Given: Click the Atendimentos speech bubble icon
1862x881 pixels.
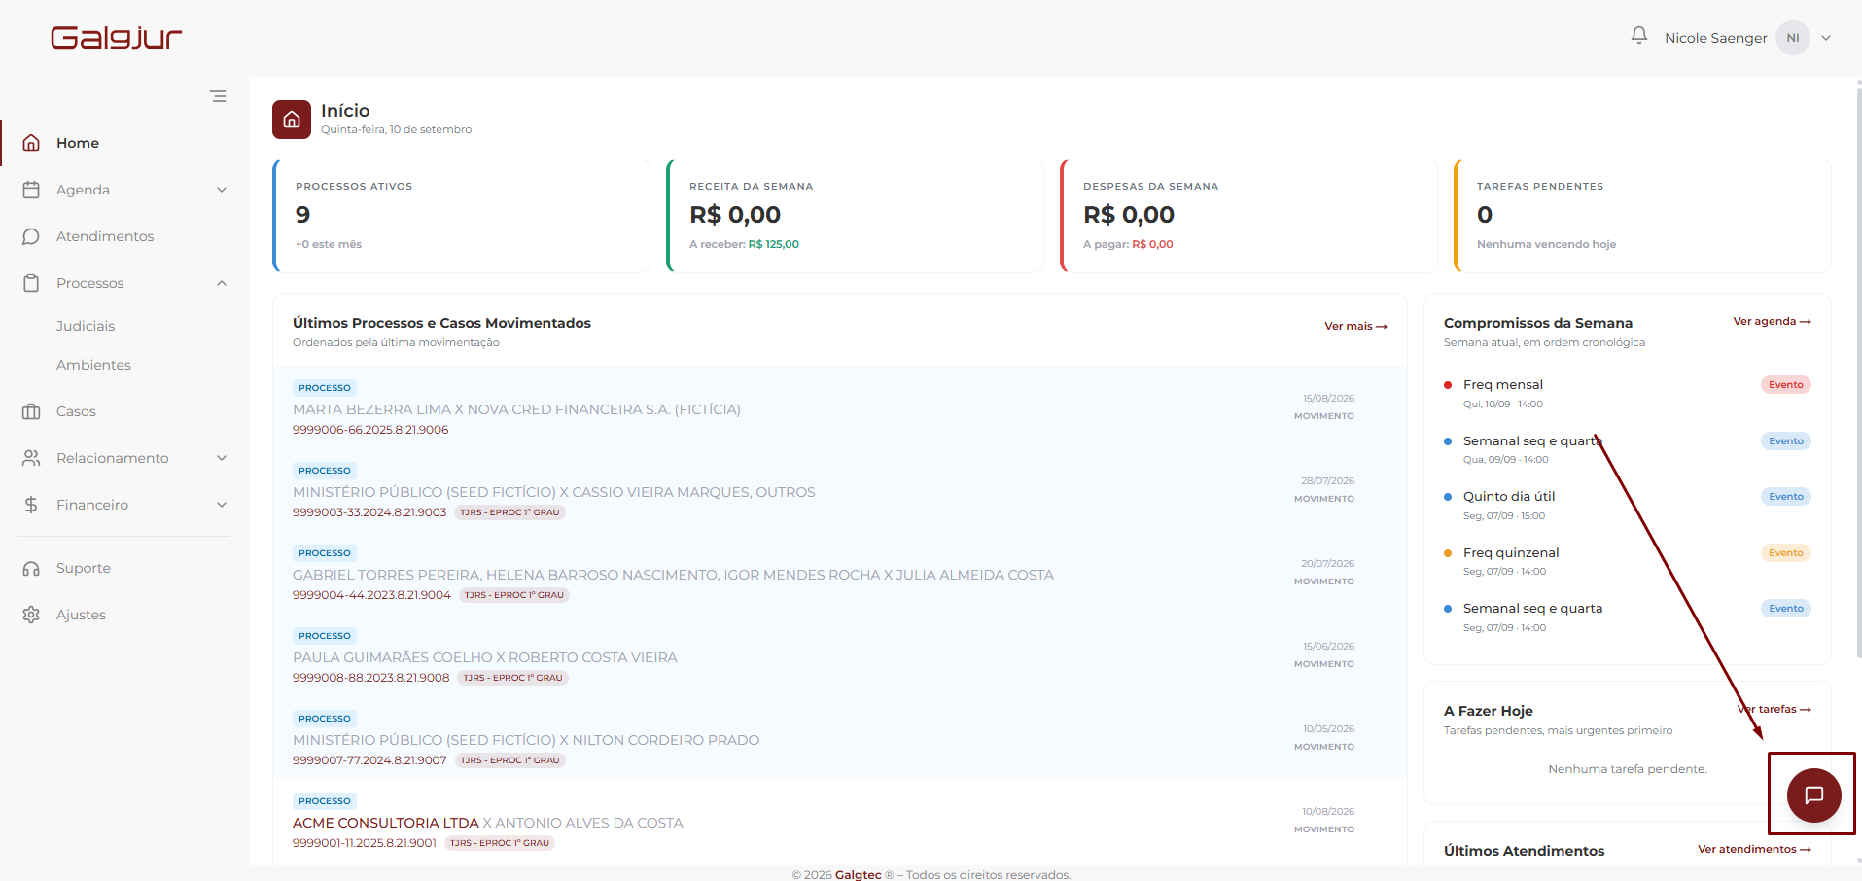Looking at the screenshot, I should click(x=31, y=236).
